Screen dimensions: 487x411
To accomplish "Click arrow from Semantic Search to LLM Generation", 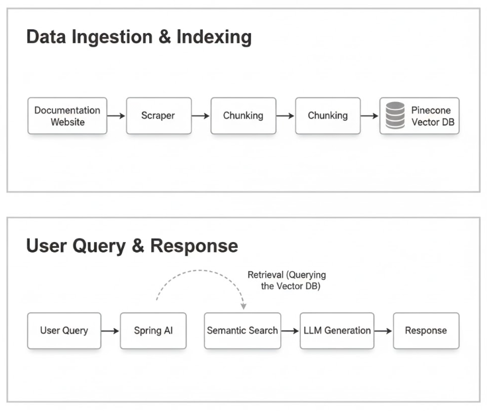I will pos(290,331).
